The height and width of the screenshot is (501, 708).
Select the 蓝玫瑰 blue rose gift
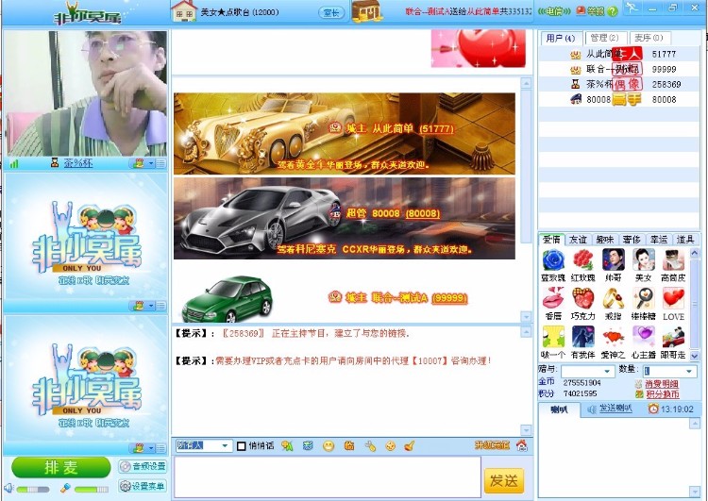pos(553,260)
